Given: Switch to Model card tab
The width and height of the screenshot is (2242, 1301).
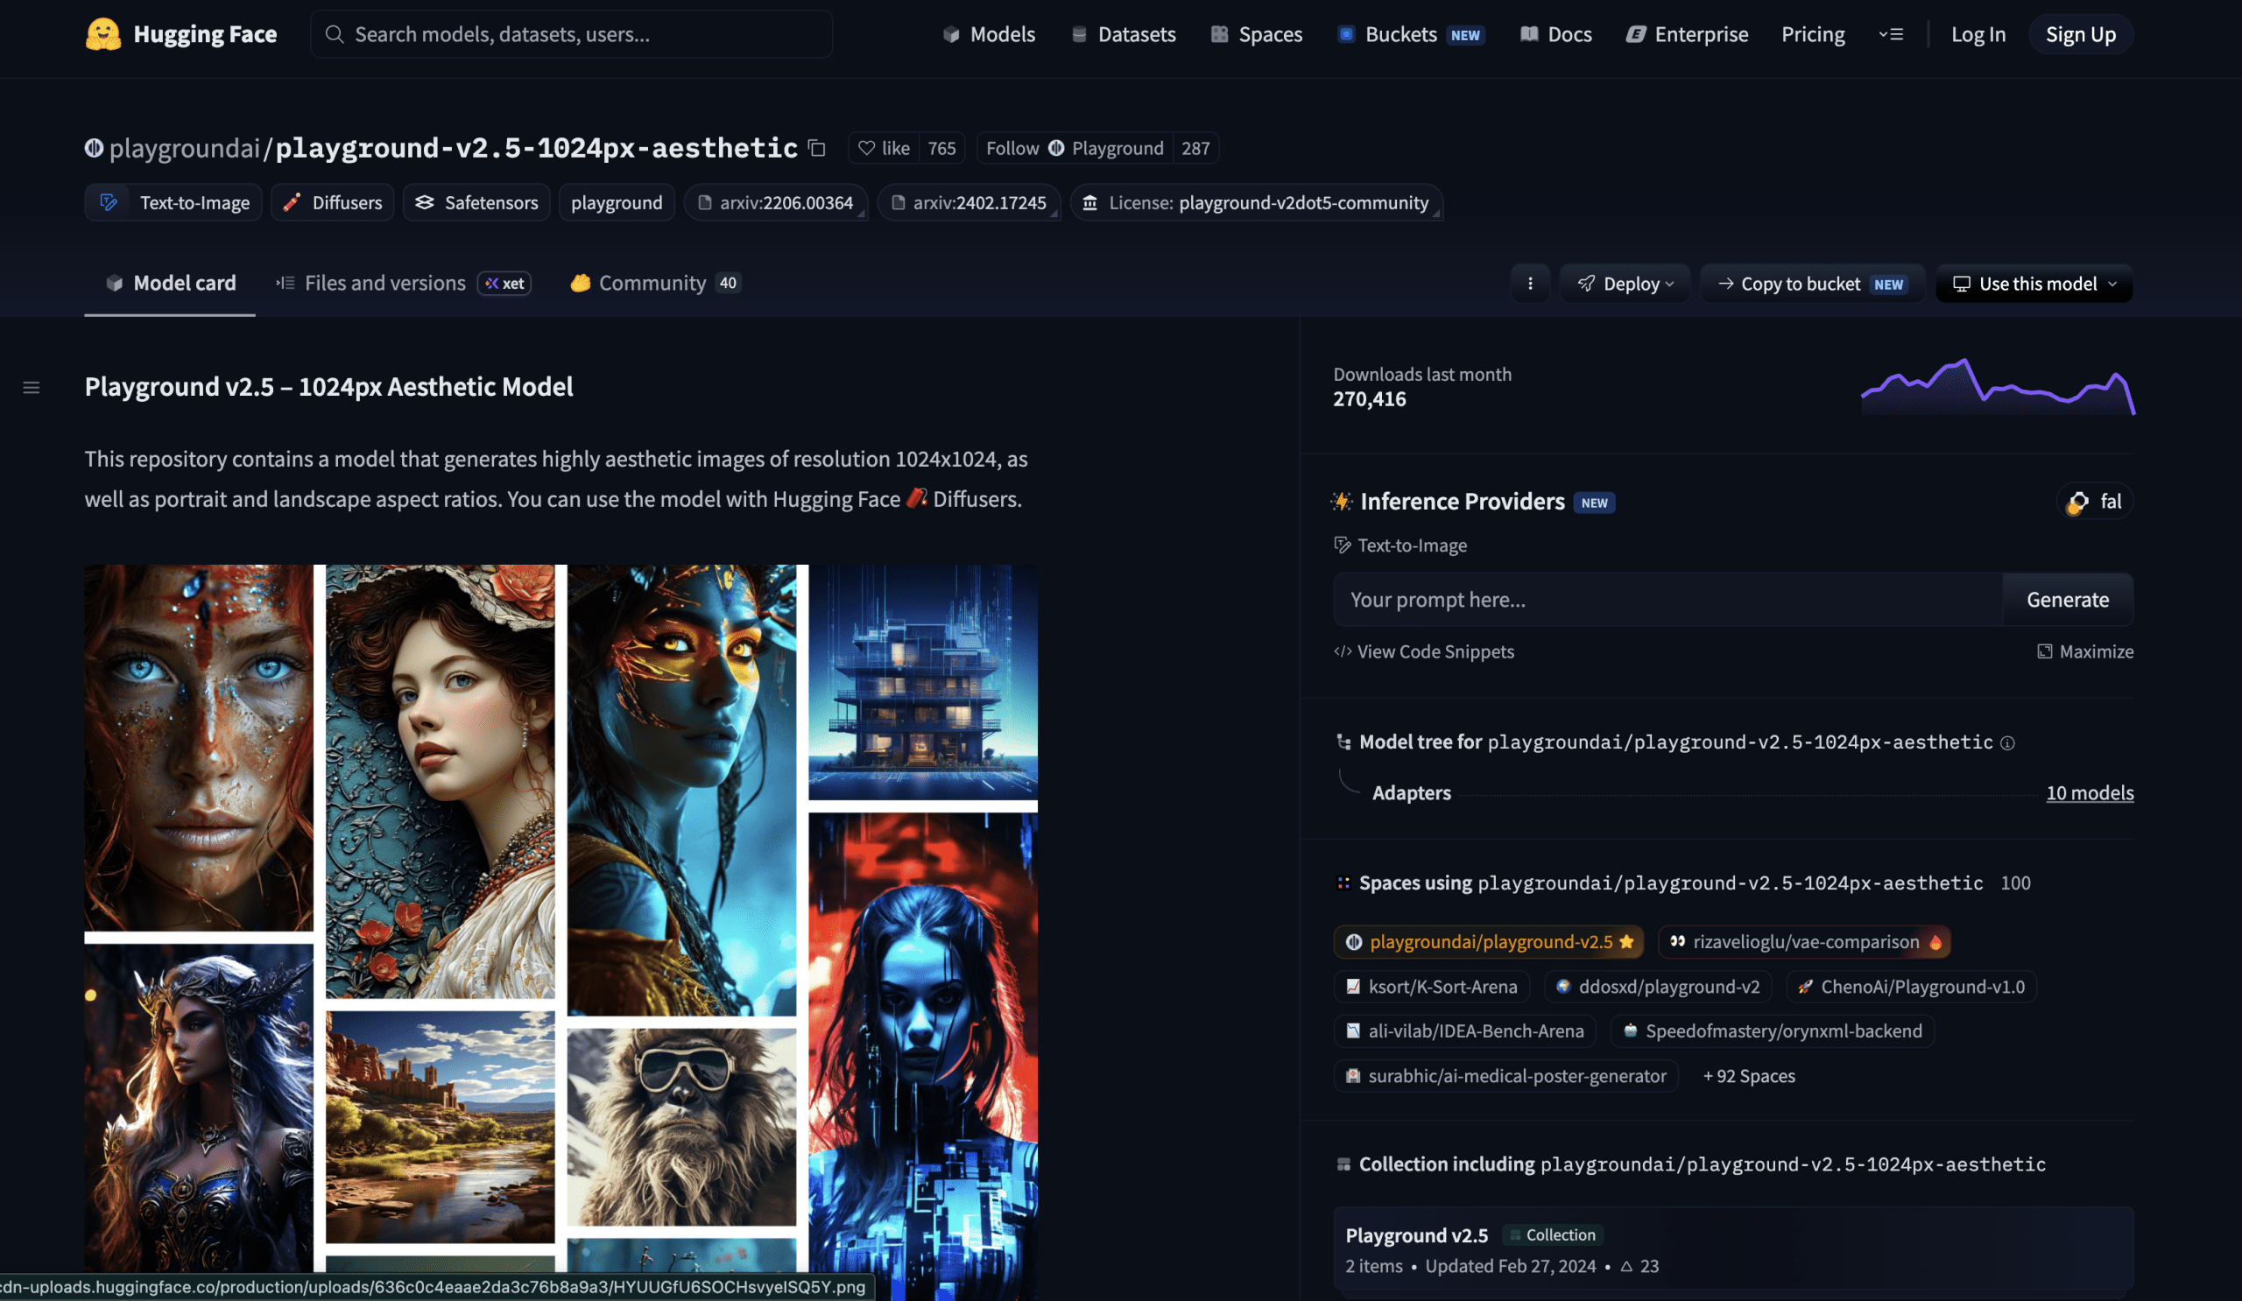Looking at the screenshot, I should (x=170, y=283).
